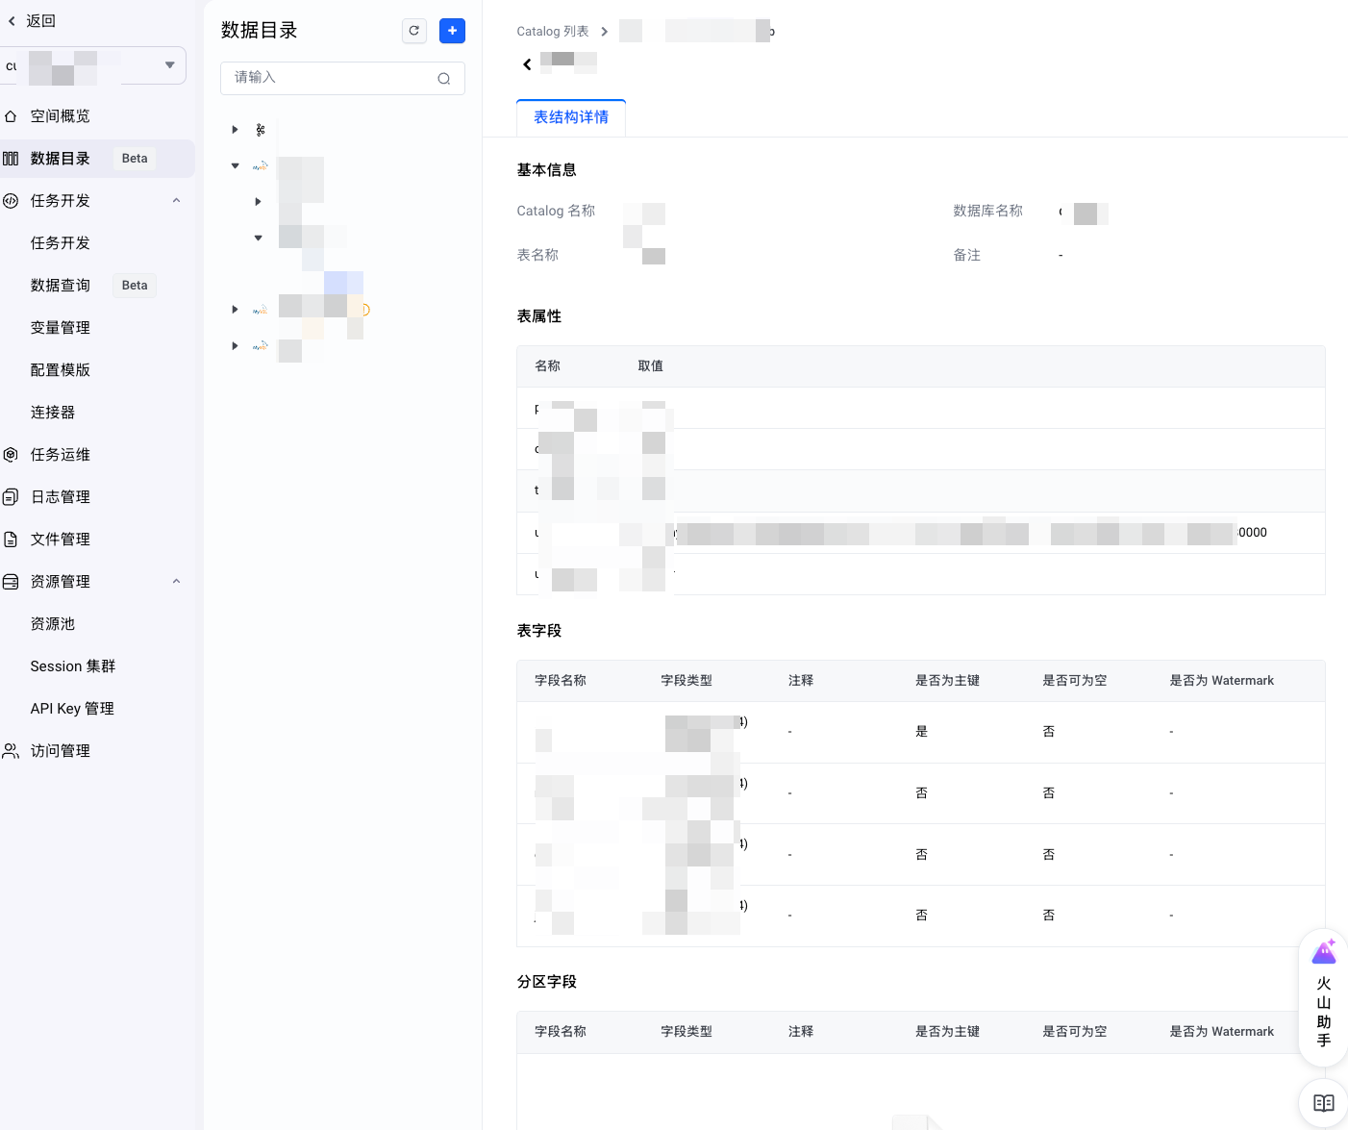Collapse the expanded MySQL catalog node
Image resolution: width=1348 pixels, height=1130 pixels.
pyautogui.click(x=235, y=166)
